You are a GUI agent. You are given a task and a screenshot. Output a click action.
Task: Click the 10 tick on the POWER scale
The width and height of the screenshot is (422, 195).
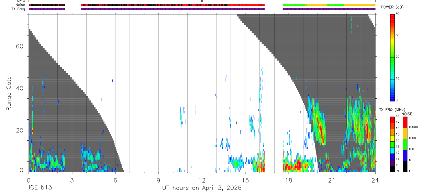click(x=398, y=79)
